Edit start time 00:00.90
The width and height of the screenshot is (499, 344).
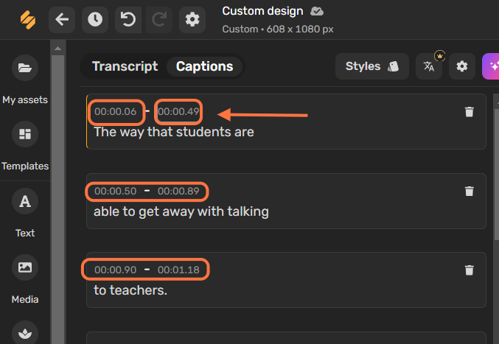click(x=115, y=270)
